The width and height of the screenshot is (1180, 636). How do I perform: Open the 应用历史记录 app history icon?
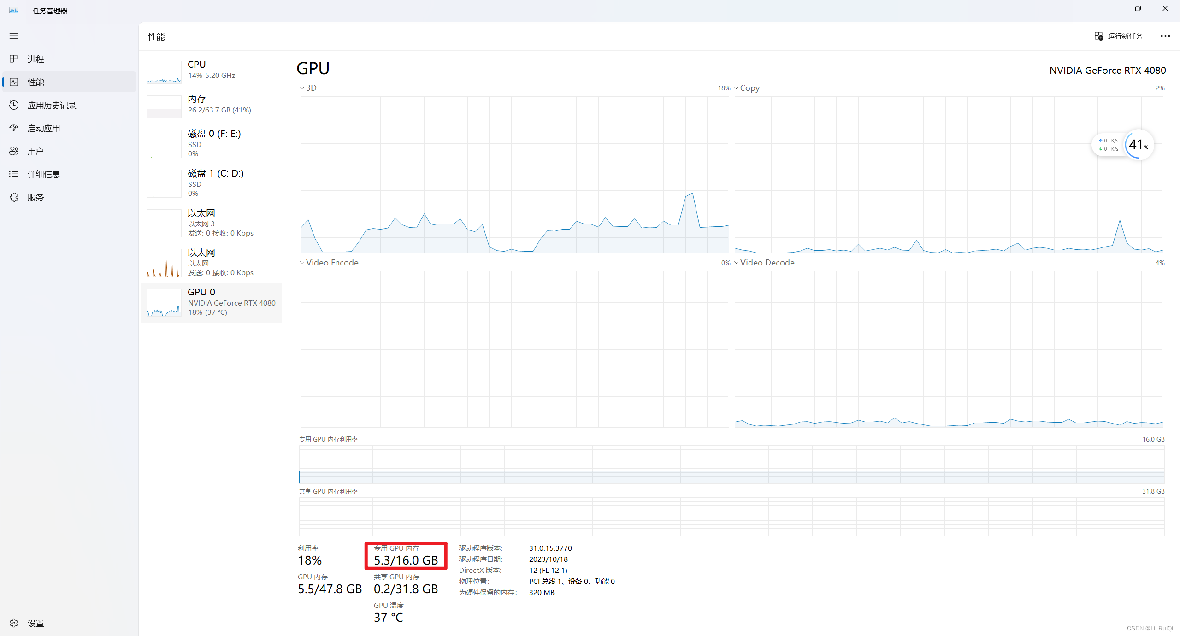[14, 105]
